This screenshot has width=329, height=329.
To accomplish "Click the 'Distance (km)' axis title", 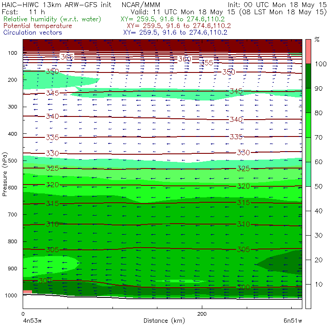I will point(164,321).
